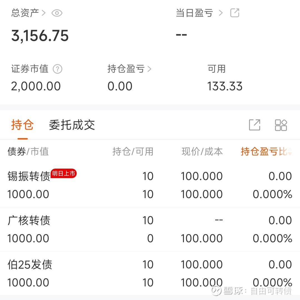The image size is (300, 300).
Task: Open the 证券市值 help question mark
Action: (x=57, y=69)
